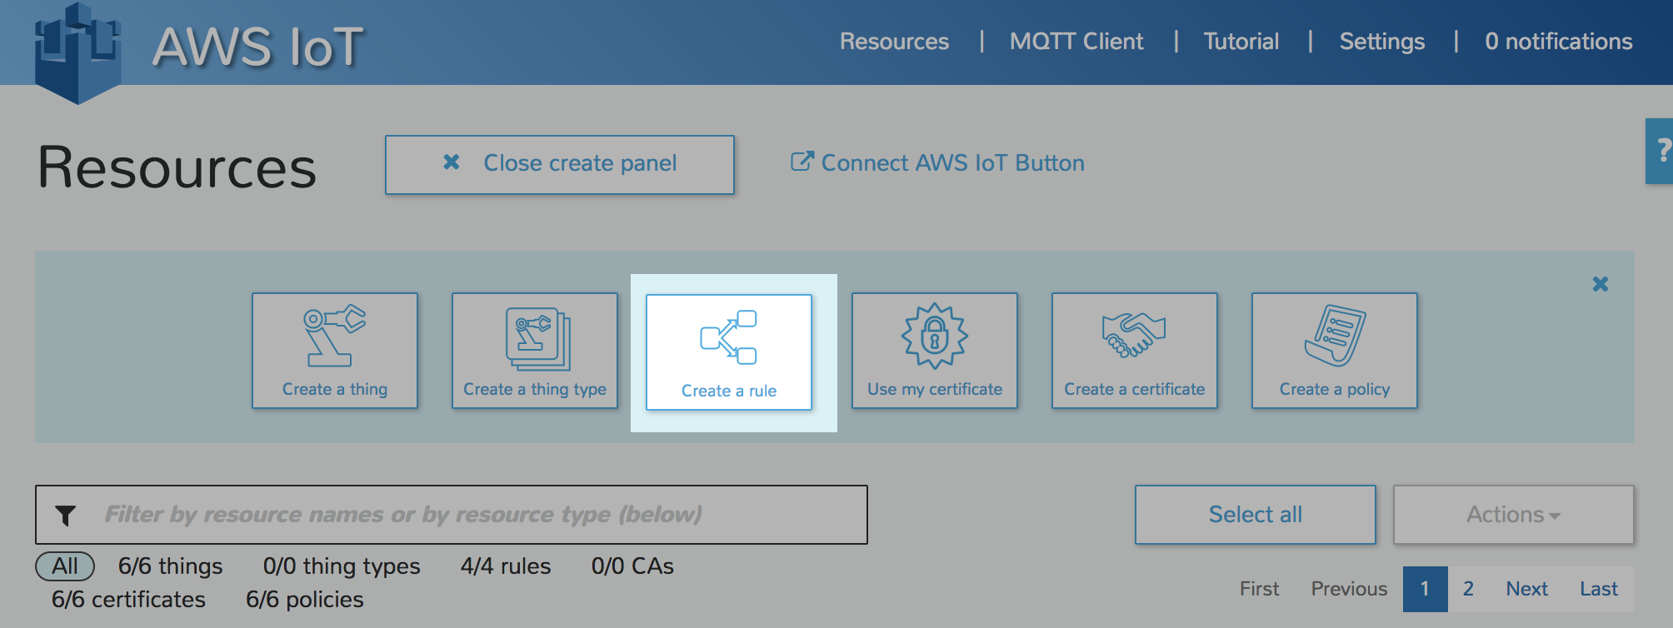The width and height of the screenshot is (1673, 628).
Task: Filter by 4/4 rules
Action: 506,566
